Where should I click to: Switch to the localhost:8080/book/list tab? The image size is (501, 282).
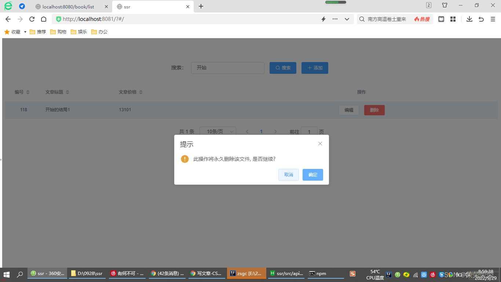(x=68, y=7)
